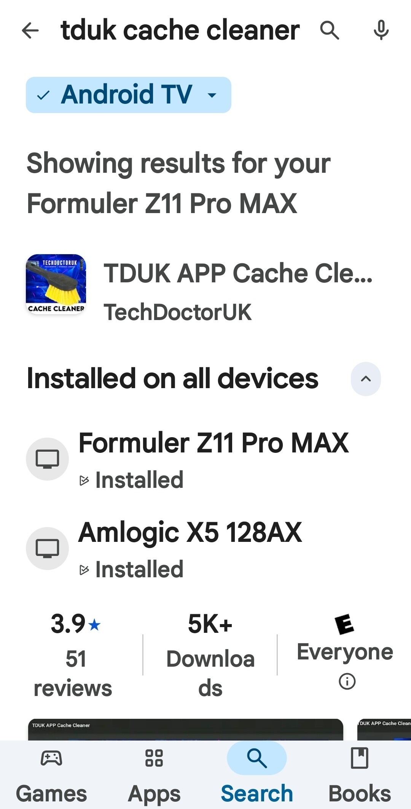Tap the Everyone content rating info icon

pyautogui.click(x=347, y=681)
